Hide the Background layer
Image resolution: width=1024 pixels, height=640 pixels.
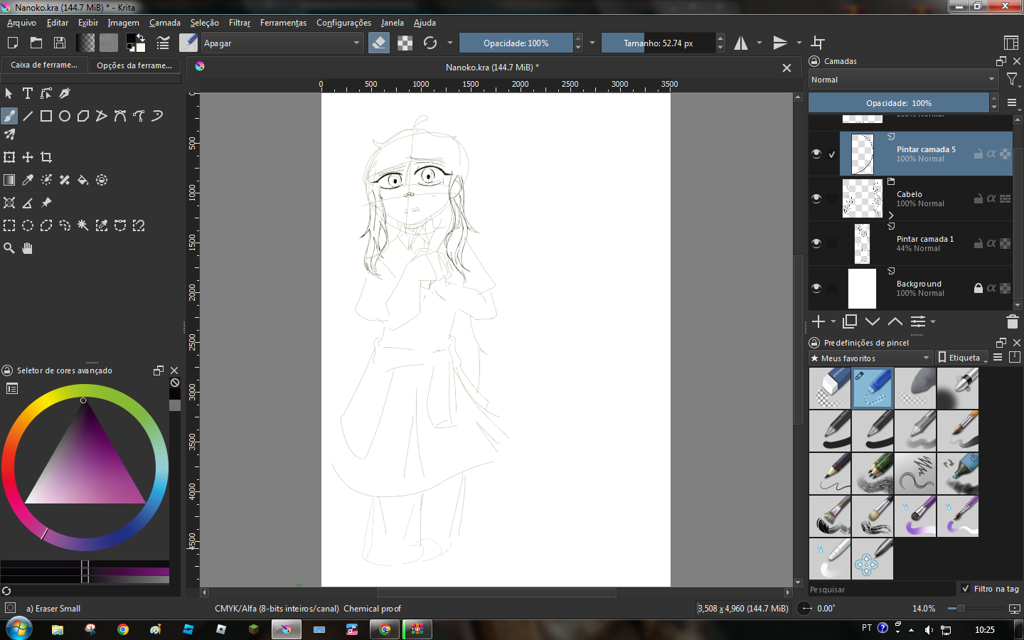[x=816, y=288]
